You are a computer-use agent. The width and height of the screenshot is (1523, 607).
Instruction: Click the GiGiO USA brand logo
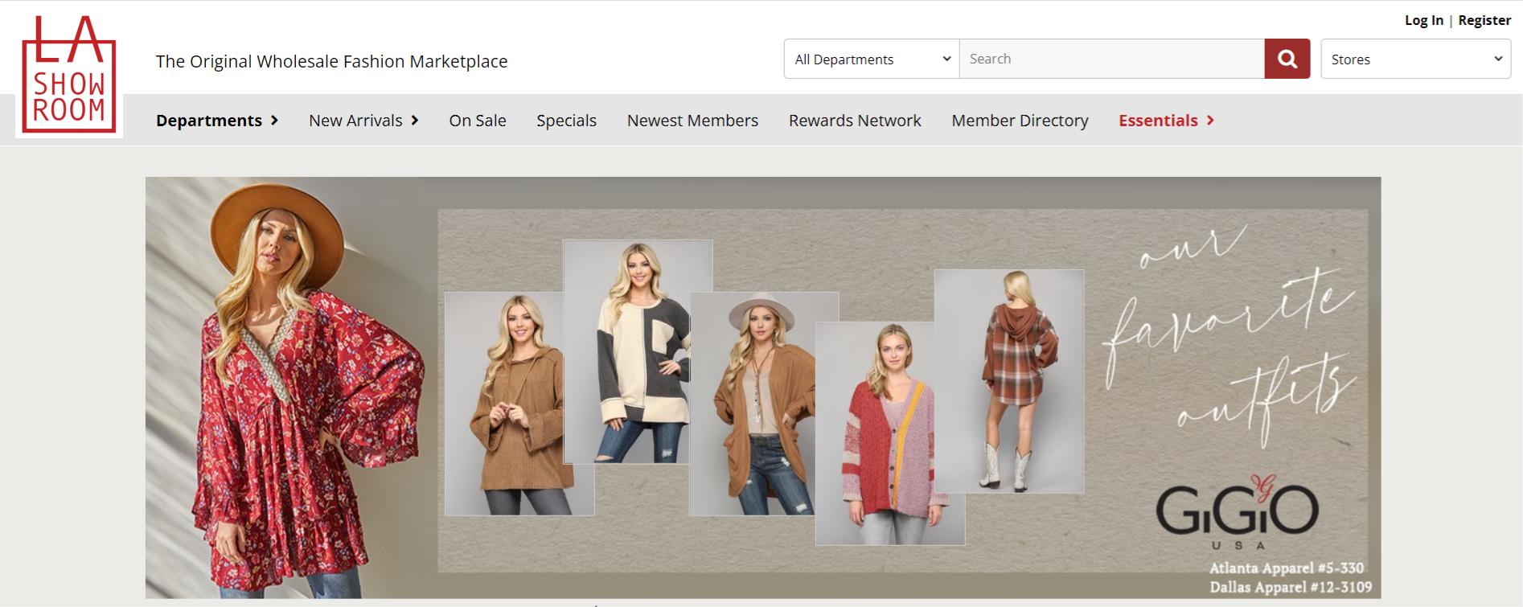1237,511
